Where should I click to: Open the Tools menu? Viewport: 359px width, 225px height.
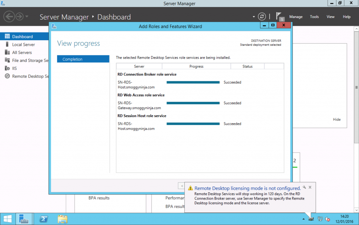[314, 16]
